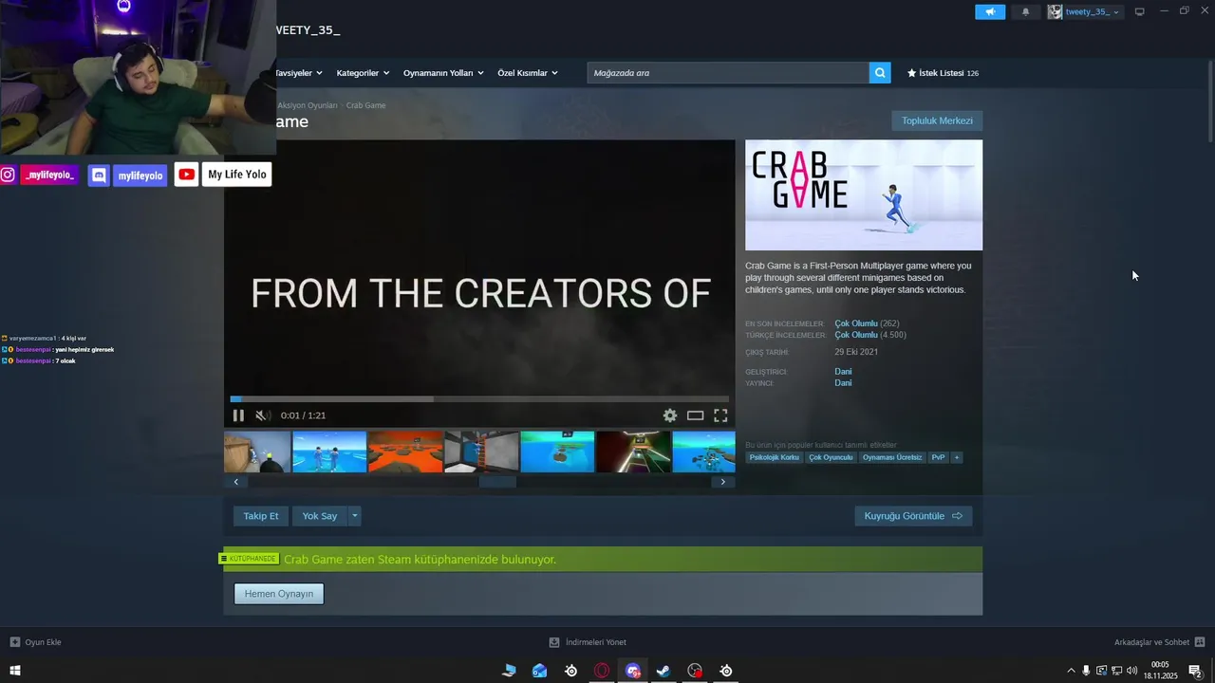Open the İstek Listesi wishlist link
1215x683 pixels.
click(x=943, y=73)
